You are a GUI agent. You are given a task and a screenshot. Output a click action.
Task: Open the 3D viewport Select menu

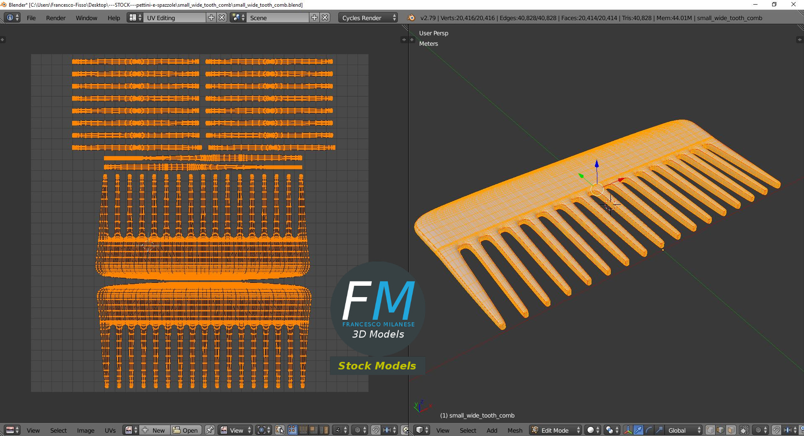point(468,431)
